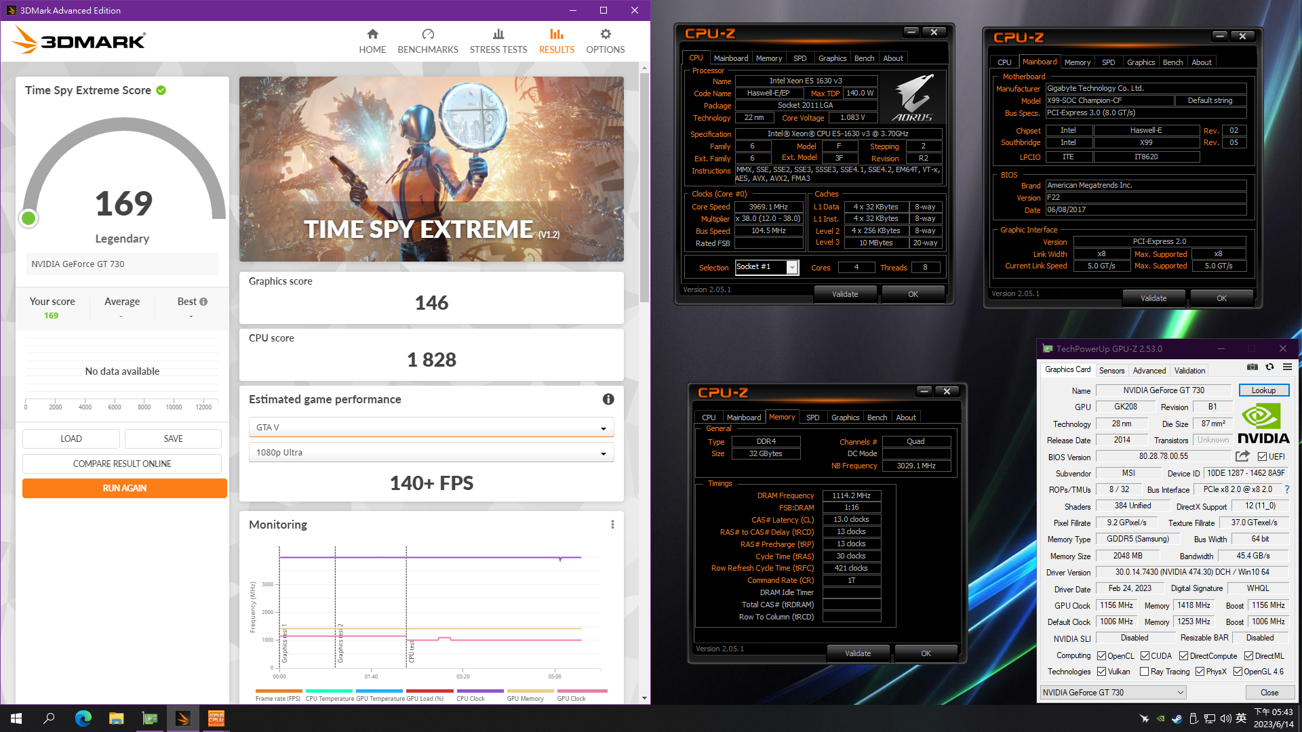Open the volume tray icon
1302x732 pixels.
click(x=1225, y=718)
